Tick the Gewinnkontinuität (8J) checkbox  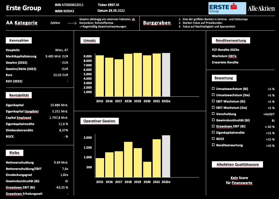pos(213,120)
